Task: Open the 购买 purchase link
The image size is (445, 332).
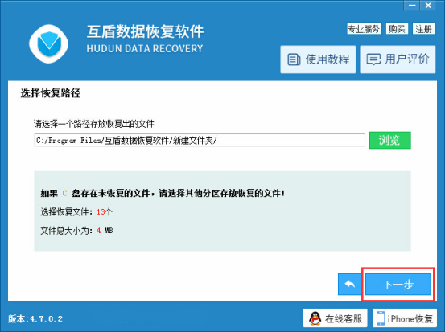Action: (x=397, y=29)
